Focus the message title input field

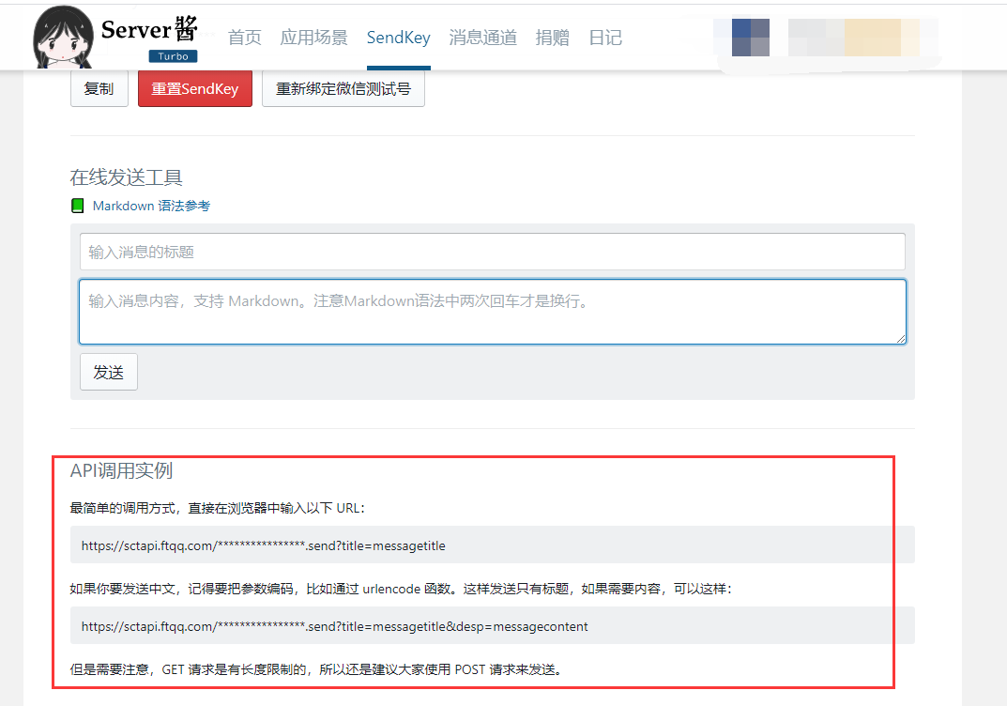tap(493, 252)
